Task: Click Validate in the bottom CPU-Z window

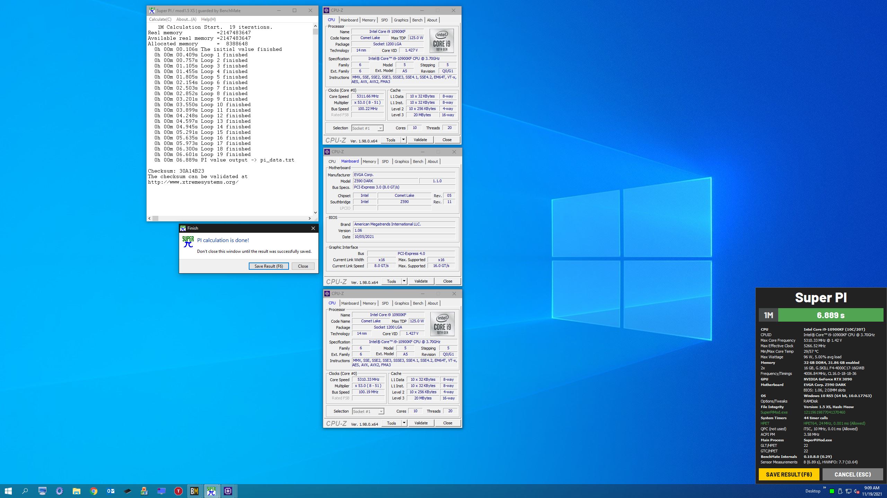Action: pos(421,423)
